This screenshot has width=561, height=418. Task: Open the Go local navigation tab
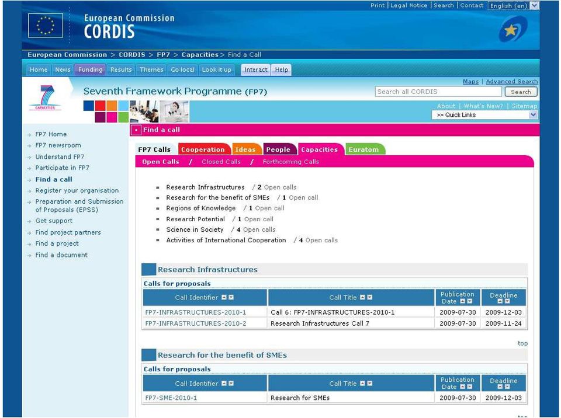(182, 69)
